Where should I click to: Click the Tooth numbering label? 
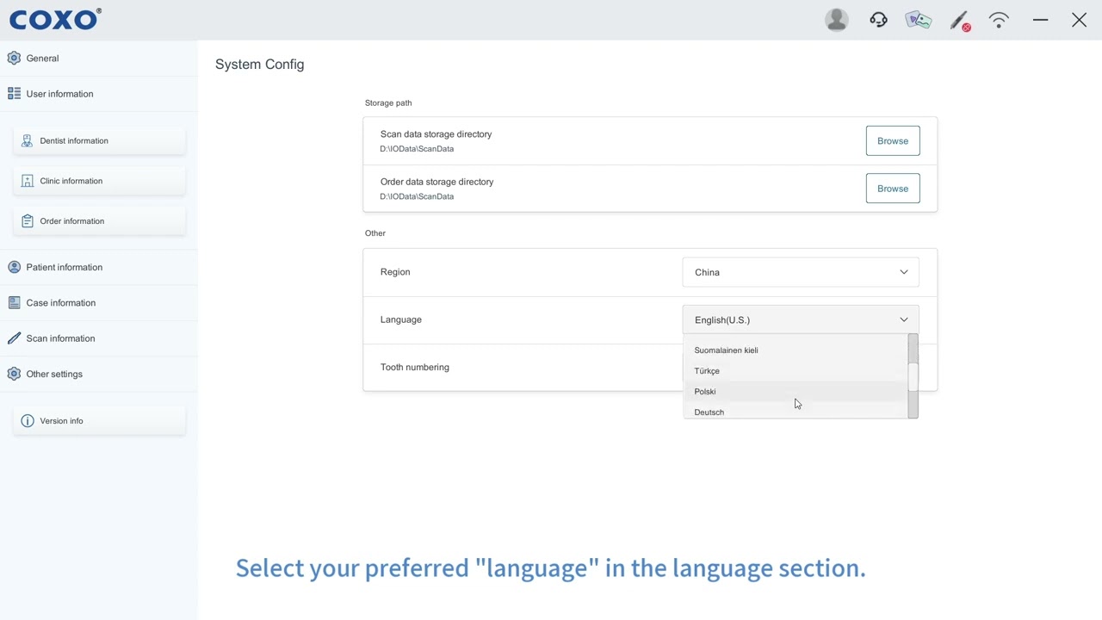(415, 367)
